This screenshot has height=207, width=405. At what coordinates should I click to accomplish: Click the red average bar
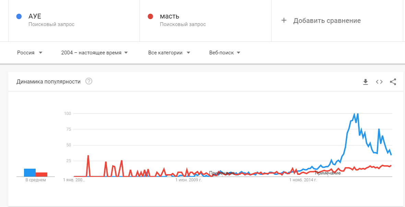click(41, 174)
